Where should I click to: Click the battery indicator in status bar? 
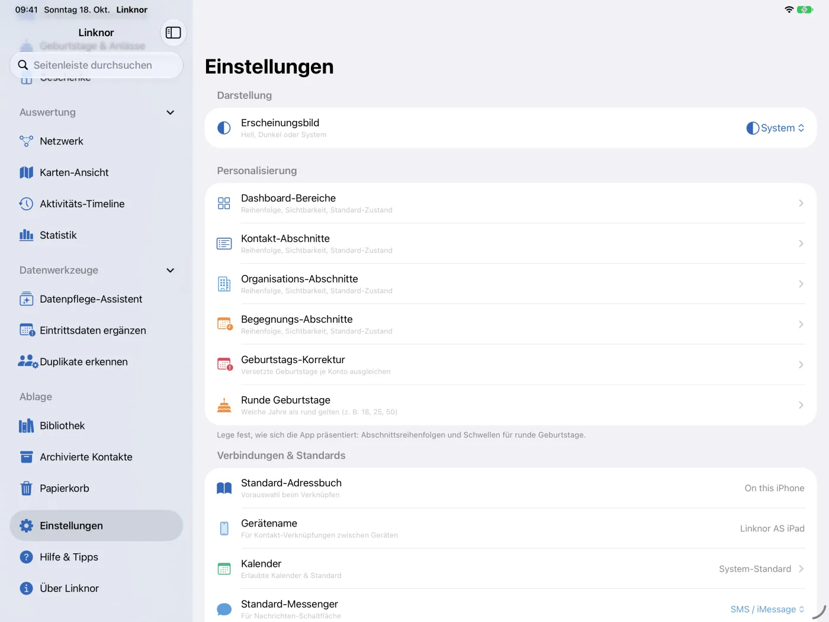click(x=805, y=9)
